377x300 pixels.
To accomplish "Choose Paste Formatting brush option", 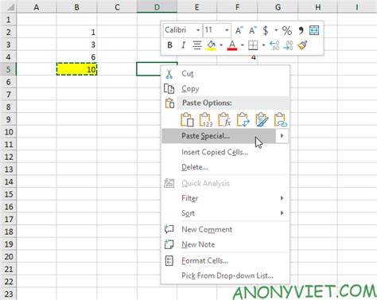I will pos(262,119).
